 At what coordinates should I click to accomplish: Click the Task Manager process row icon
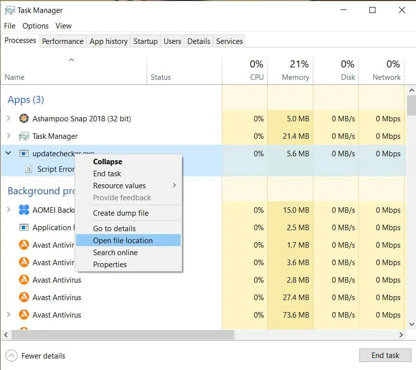click(x=24, y=136)
